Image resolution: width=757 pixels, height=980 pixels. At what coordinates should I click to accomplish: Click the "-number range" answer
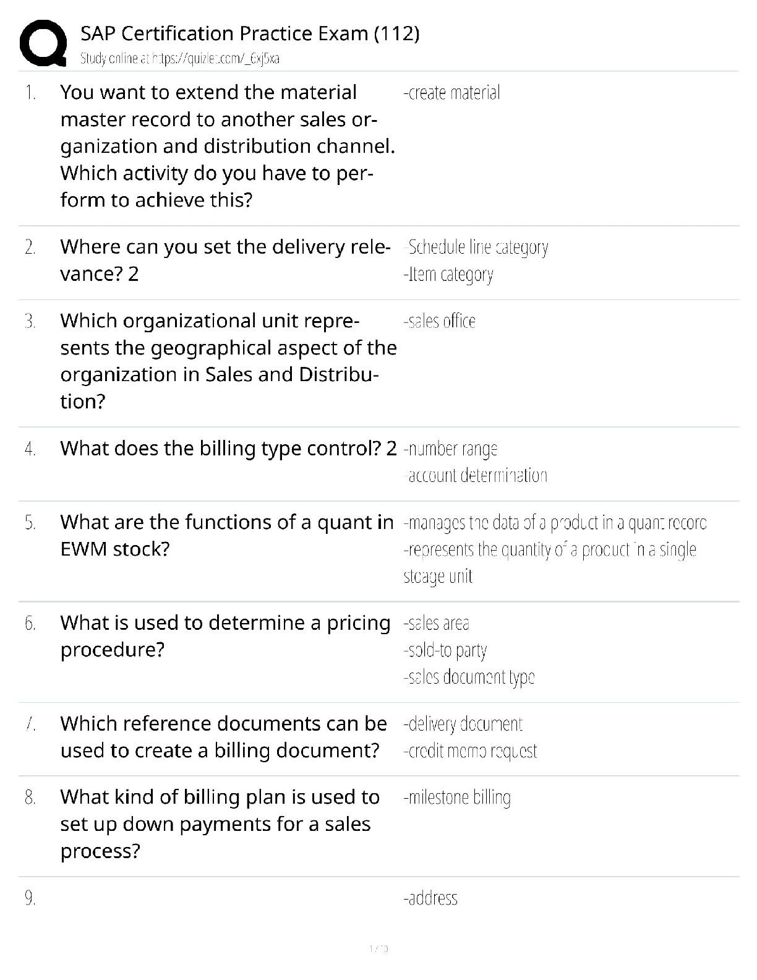(450, 449)
